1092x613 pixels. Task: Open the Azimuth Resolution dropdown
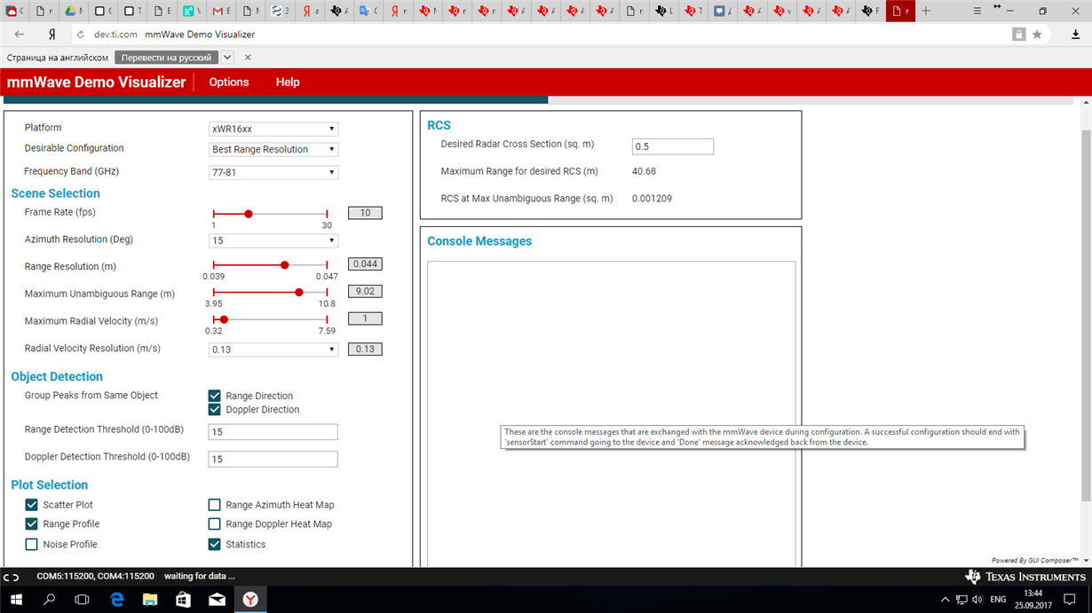coord(273,240)
